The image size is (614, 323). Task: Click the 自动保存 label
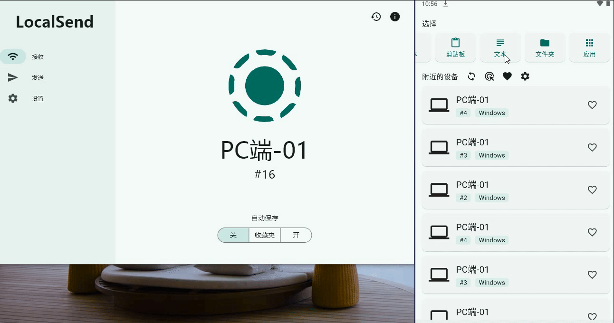pos(265,218)
